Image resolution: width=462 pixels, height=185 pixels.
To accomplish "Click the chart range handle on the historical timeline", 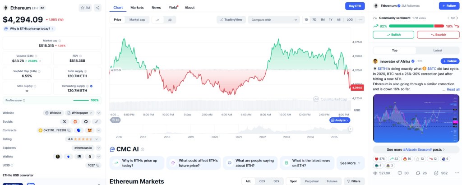I will click(350, 129).
